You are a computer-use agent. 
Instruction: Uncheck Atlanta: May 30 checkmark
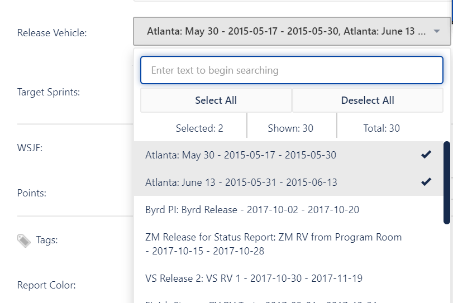pos(426,155)
